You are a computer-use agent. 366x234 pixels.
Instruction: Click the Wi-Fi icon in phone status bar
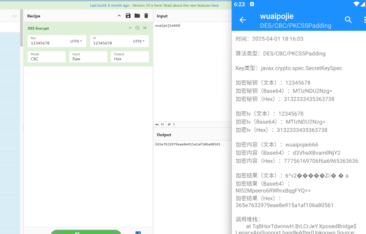click(356, 4)
